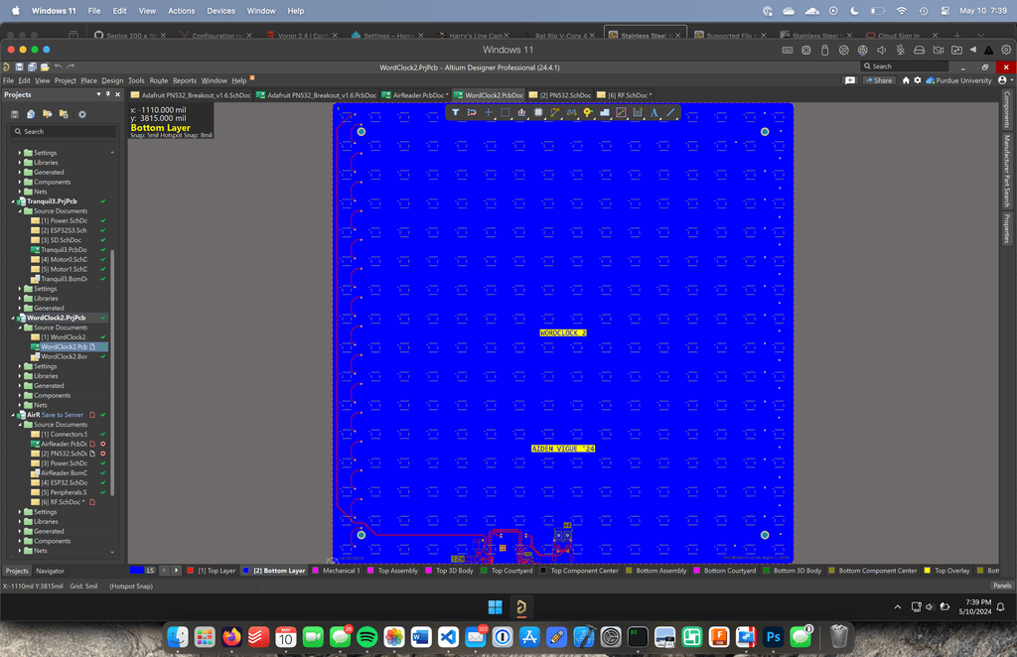
Task: Open Projects panel settings gear
Action: point(82,114)
